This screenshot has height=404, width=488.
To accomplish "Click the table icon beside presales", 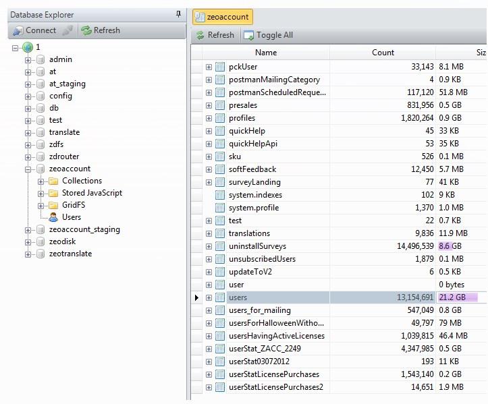I will (x=219, y=105).
